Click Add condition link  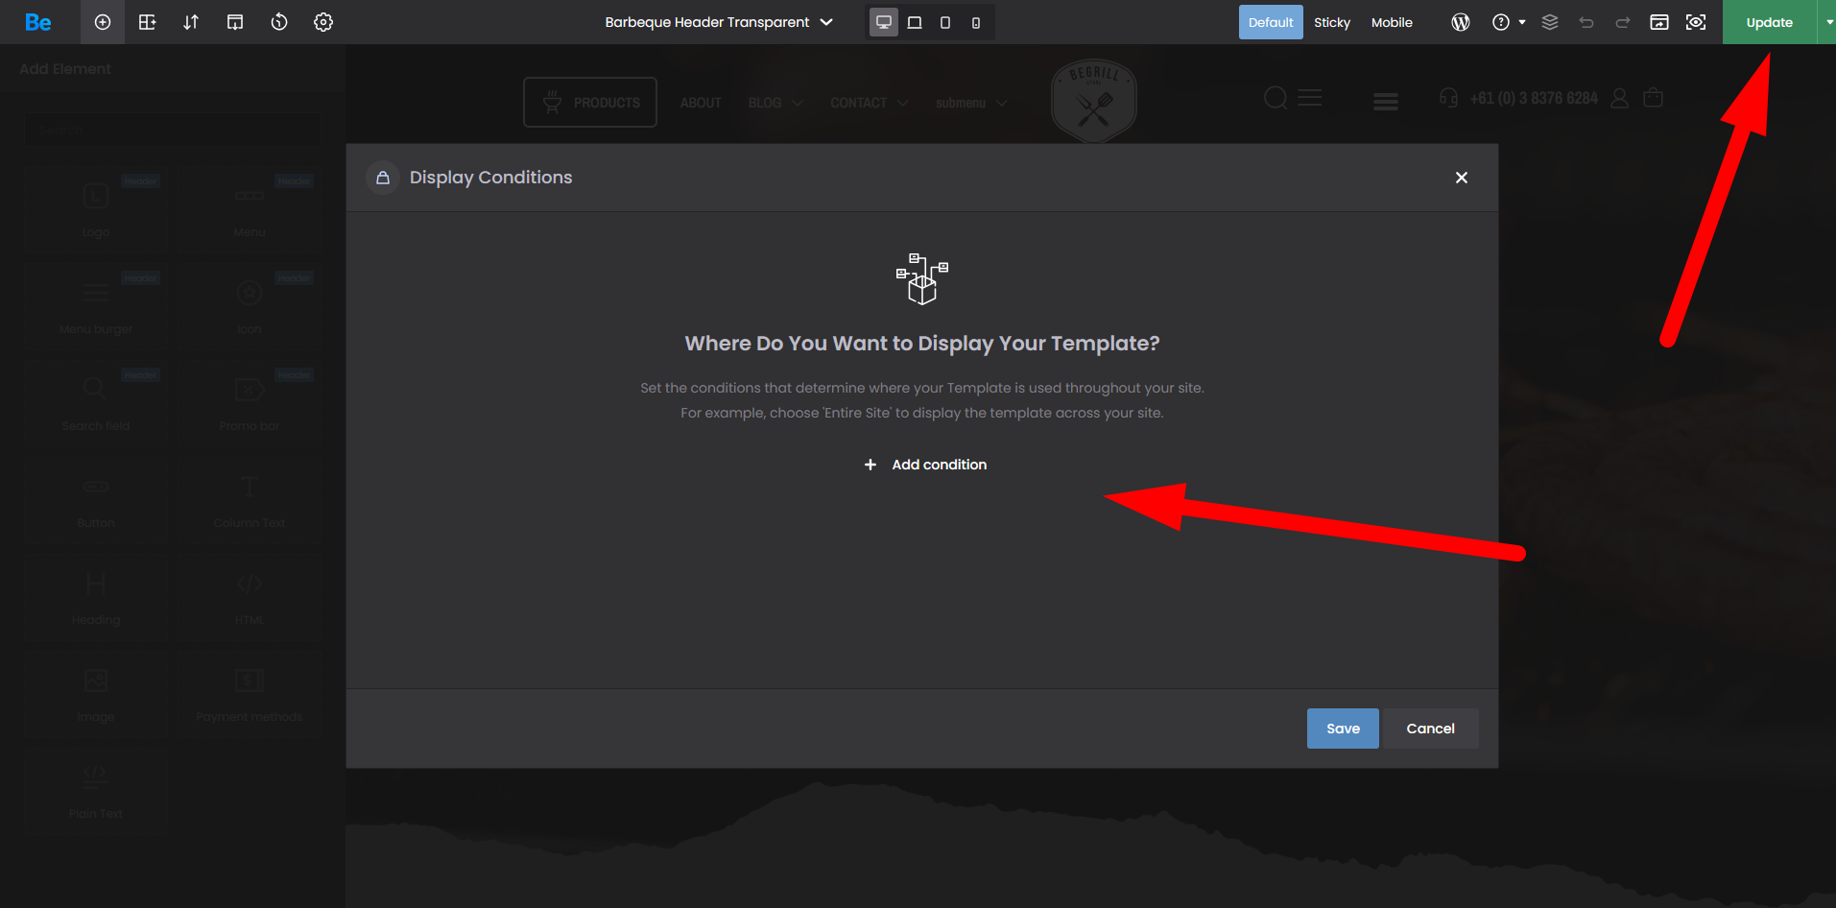926,465
